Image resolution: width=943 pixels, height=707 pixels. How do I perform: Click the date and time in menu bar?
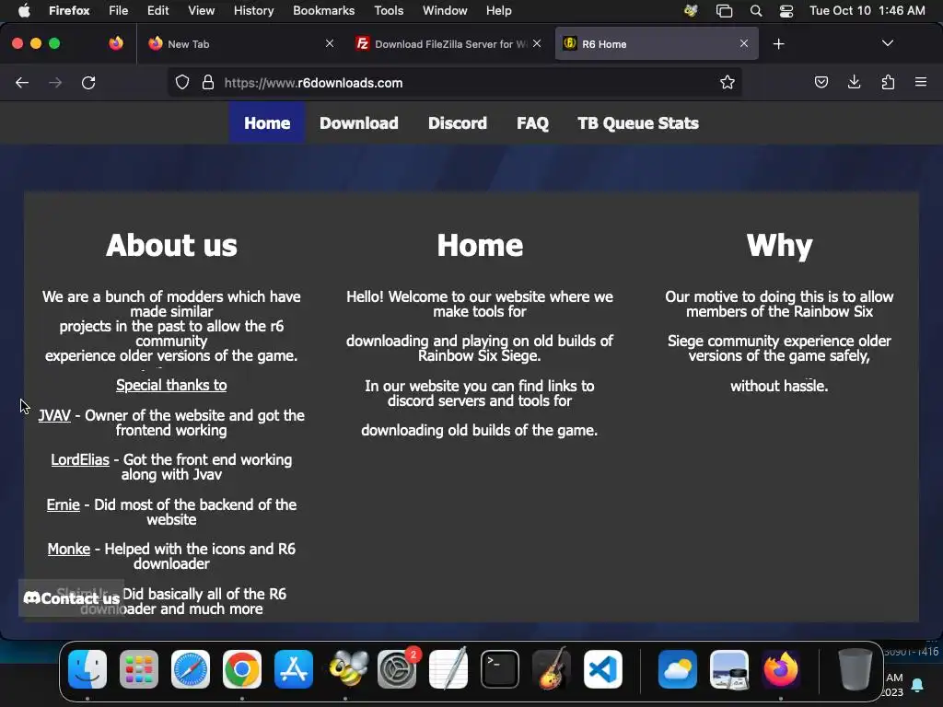pos(867,10)
